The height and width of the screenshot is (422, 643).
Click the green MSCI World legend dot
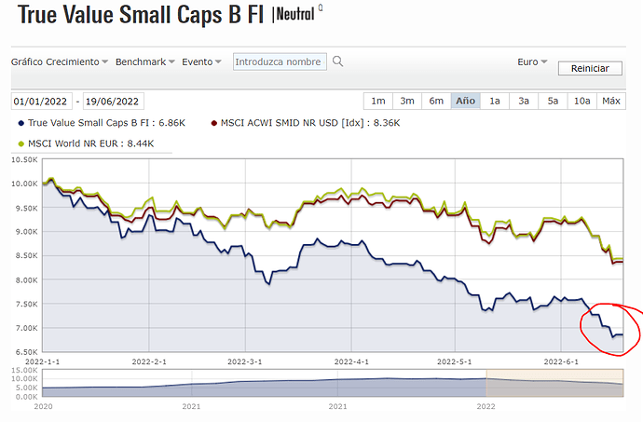(x=21, y=144)
